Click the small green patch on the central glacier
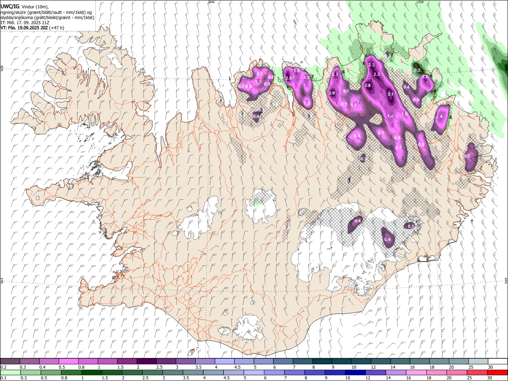Viewport: 508px width, 381px height. 258,202
